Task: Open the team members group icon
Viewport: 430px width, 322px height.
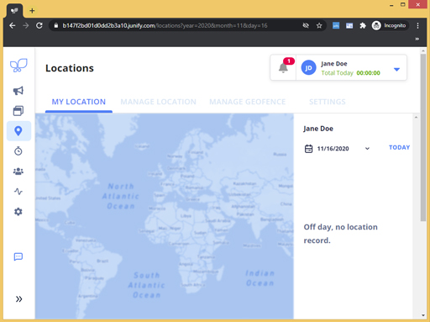Action: pos(18,172)
